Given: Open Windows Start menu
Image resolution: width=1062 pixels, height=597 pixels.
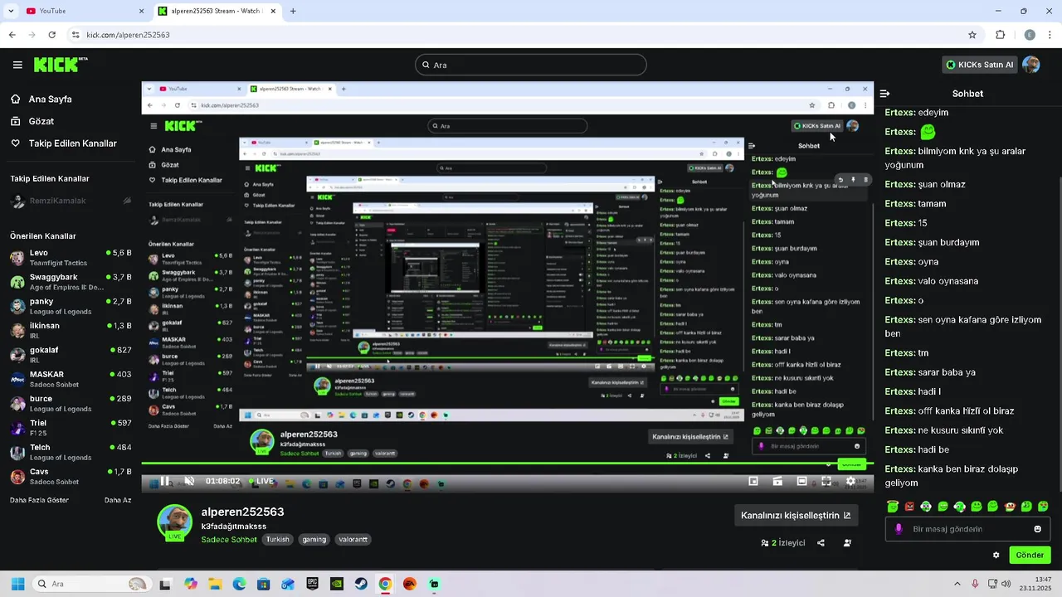Looking at the screenshot, I should click(x=17, y=584).
